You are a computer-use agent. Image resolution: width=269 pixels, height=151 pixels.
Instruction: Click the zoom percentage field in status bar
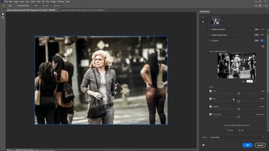click(x=9, y=150)
